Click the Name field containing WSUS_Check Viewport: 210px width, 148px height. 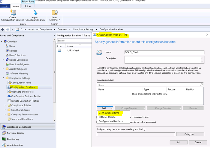[164, 52]
